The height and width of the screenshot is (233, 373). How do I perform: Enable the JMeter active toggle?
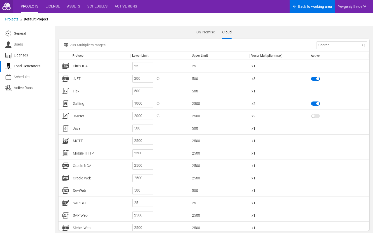[x=315, y=116]
